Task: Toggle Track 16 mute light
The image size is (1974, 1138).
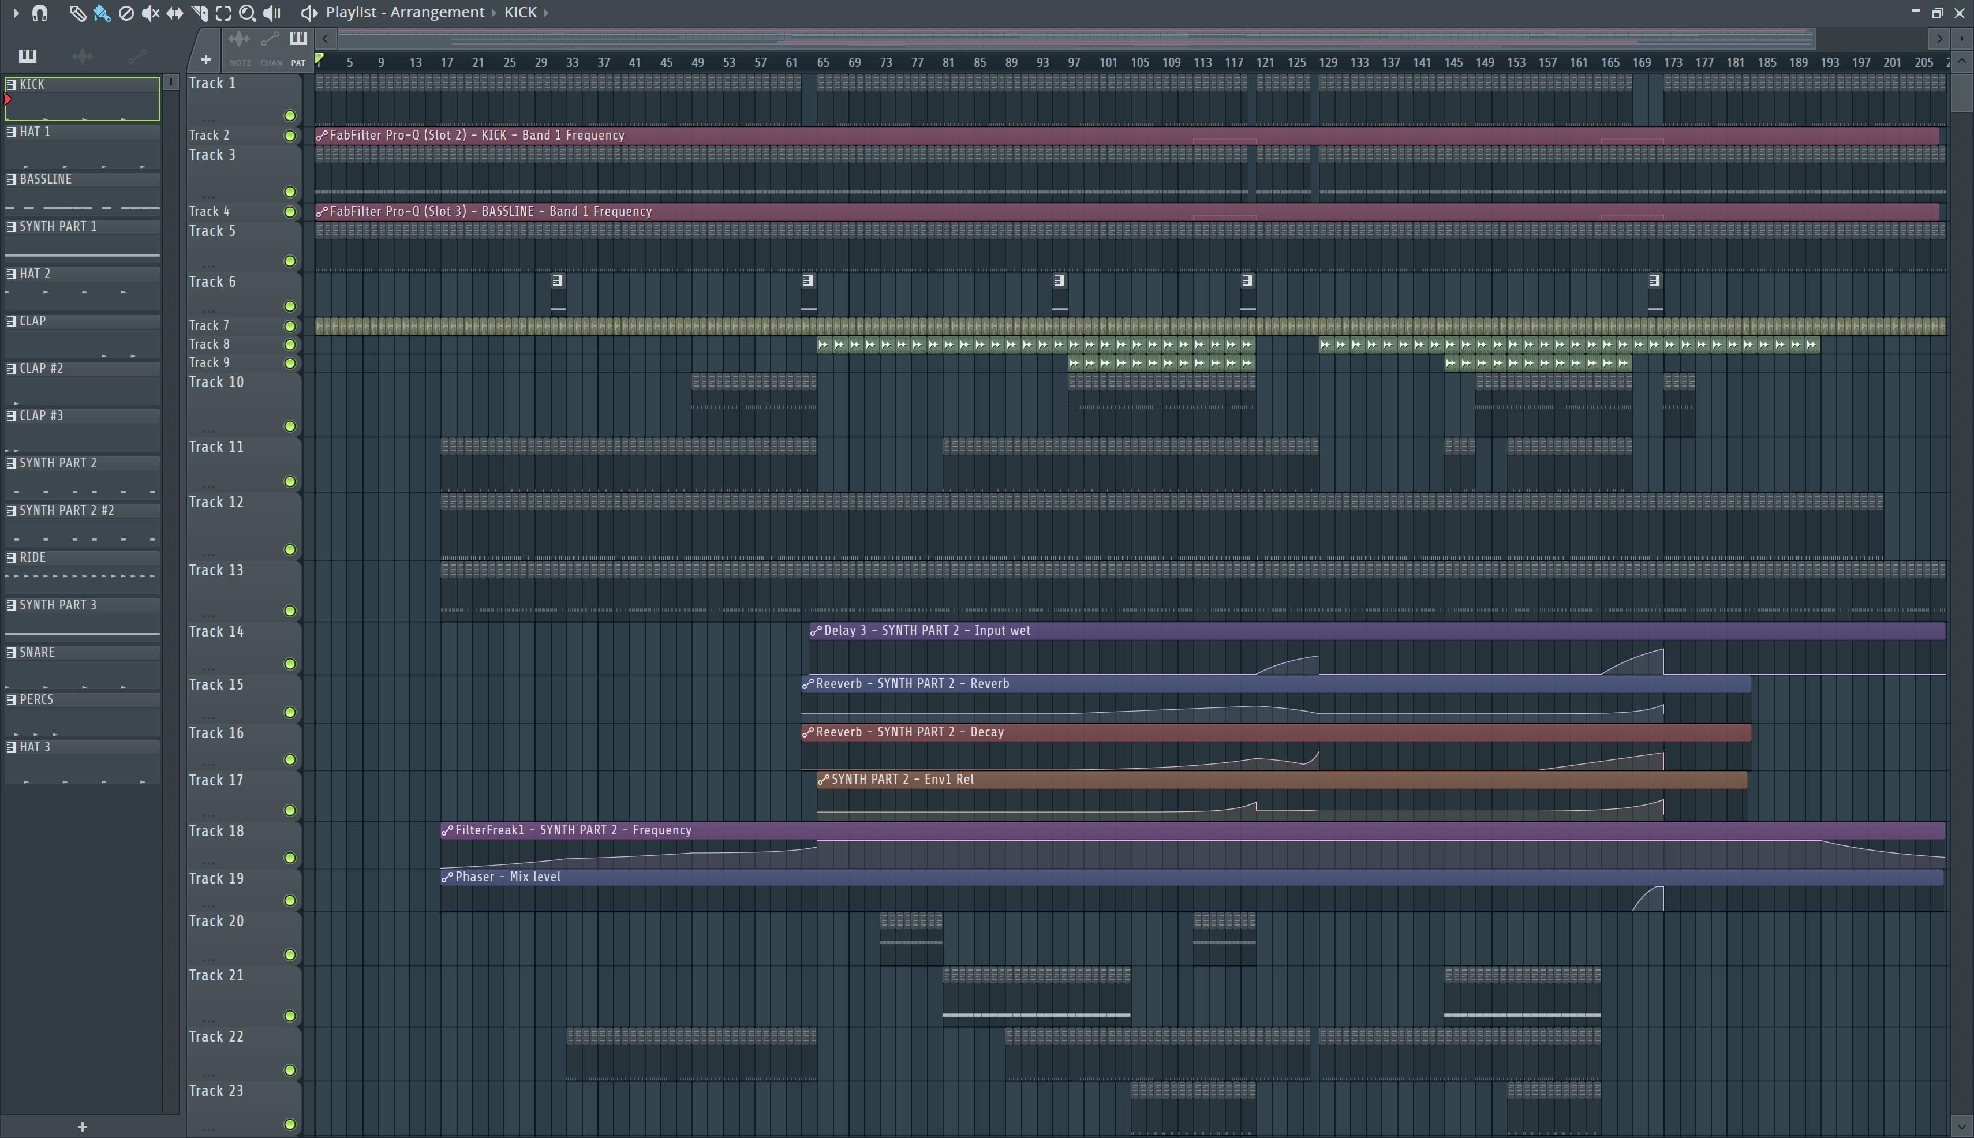Action: tap(290, 759)
